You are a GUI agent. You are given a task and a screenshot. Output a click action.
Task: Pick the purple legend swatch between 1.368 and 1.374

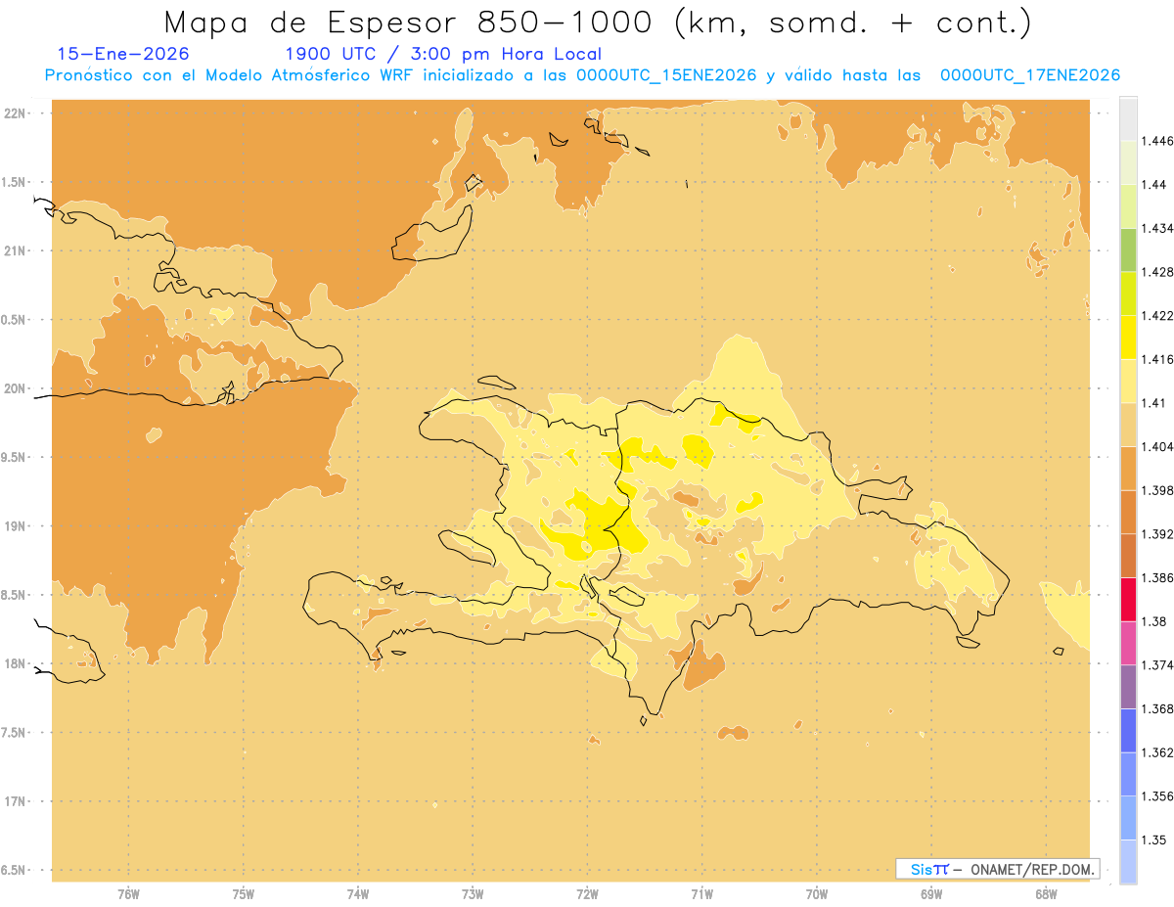pos(1128,687)
